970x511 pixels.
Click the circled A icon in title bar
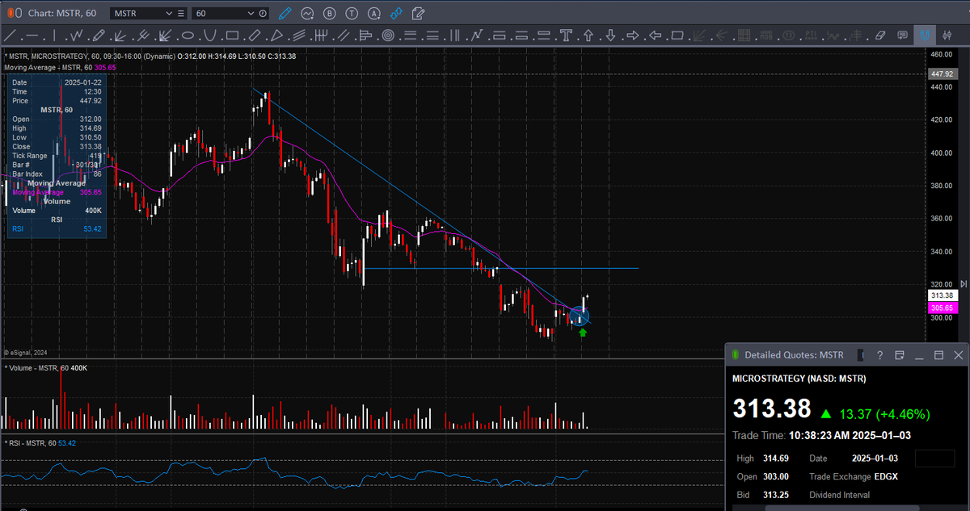click(x=373, y=14)
